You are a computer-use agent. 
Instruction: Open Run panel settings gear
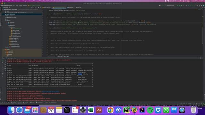[200, 58]
